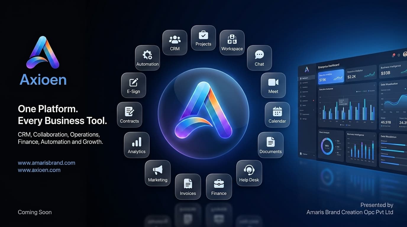Click the 'Every Business Tool.' headline

point(62,121)
